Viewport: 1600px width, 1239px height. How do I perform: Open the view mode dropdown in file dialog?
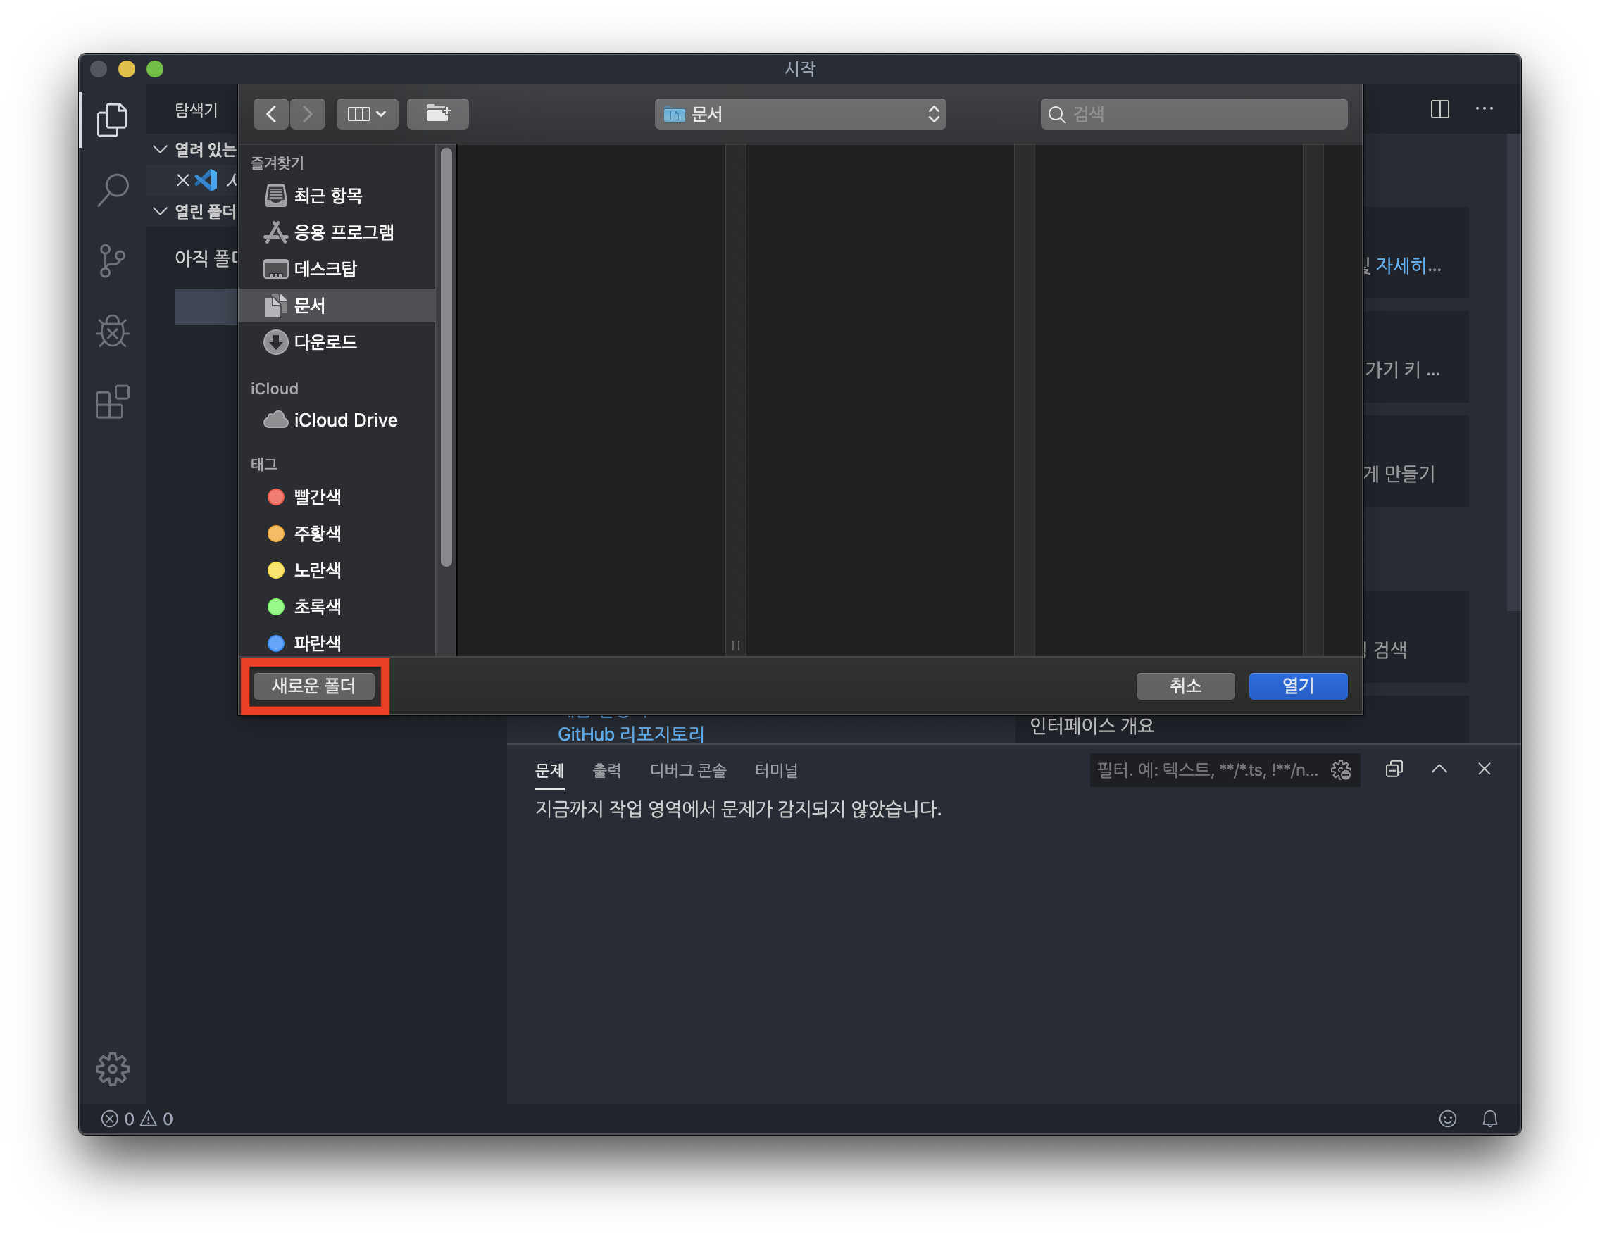[367, 113]
